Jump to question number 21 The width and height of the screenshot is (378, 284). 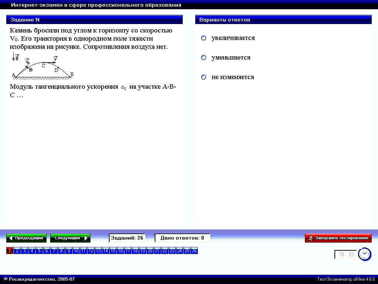pyautogui.click(x=157, y=251)
